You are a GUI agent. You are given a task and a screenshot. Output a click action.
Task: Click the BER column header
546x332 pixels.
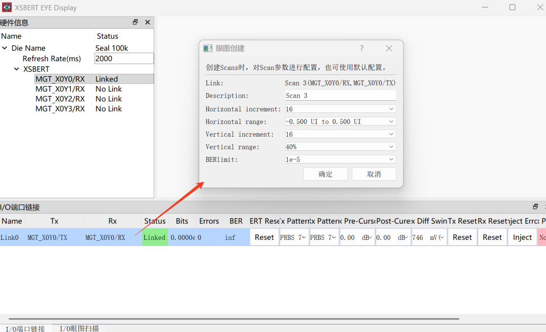click(x=236, y=221)
